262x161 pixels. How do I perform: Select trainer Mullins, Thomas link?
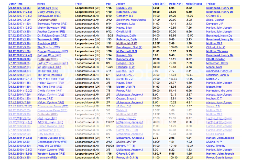217,51
